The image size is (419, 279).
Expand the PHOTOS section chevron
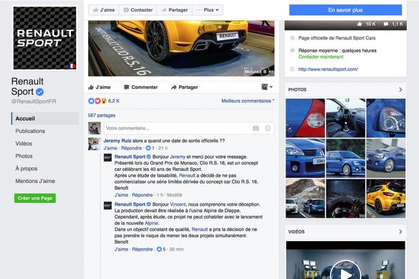tap(400, 90)
